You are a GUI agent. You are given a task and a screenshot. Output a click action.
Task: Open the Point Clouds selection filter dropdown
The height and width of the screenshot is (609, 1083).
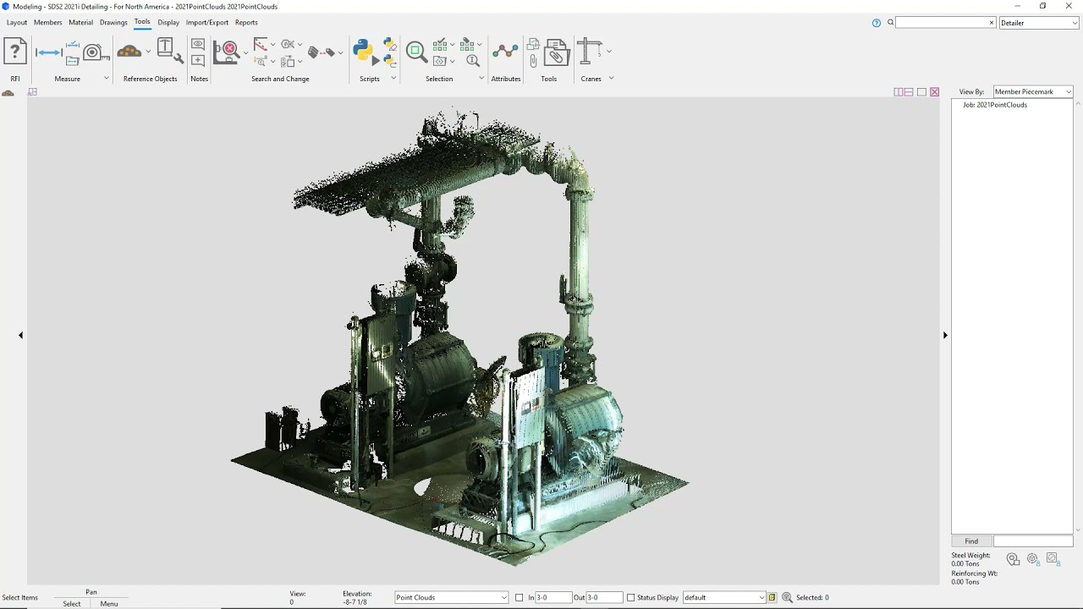point(452,598)
